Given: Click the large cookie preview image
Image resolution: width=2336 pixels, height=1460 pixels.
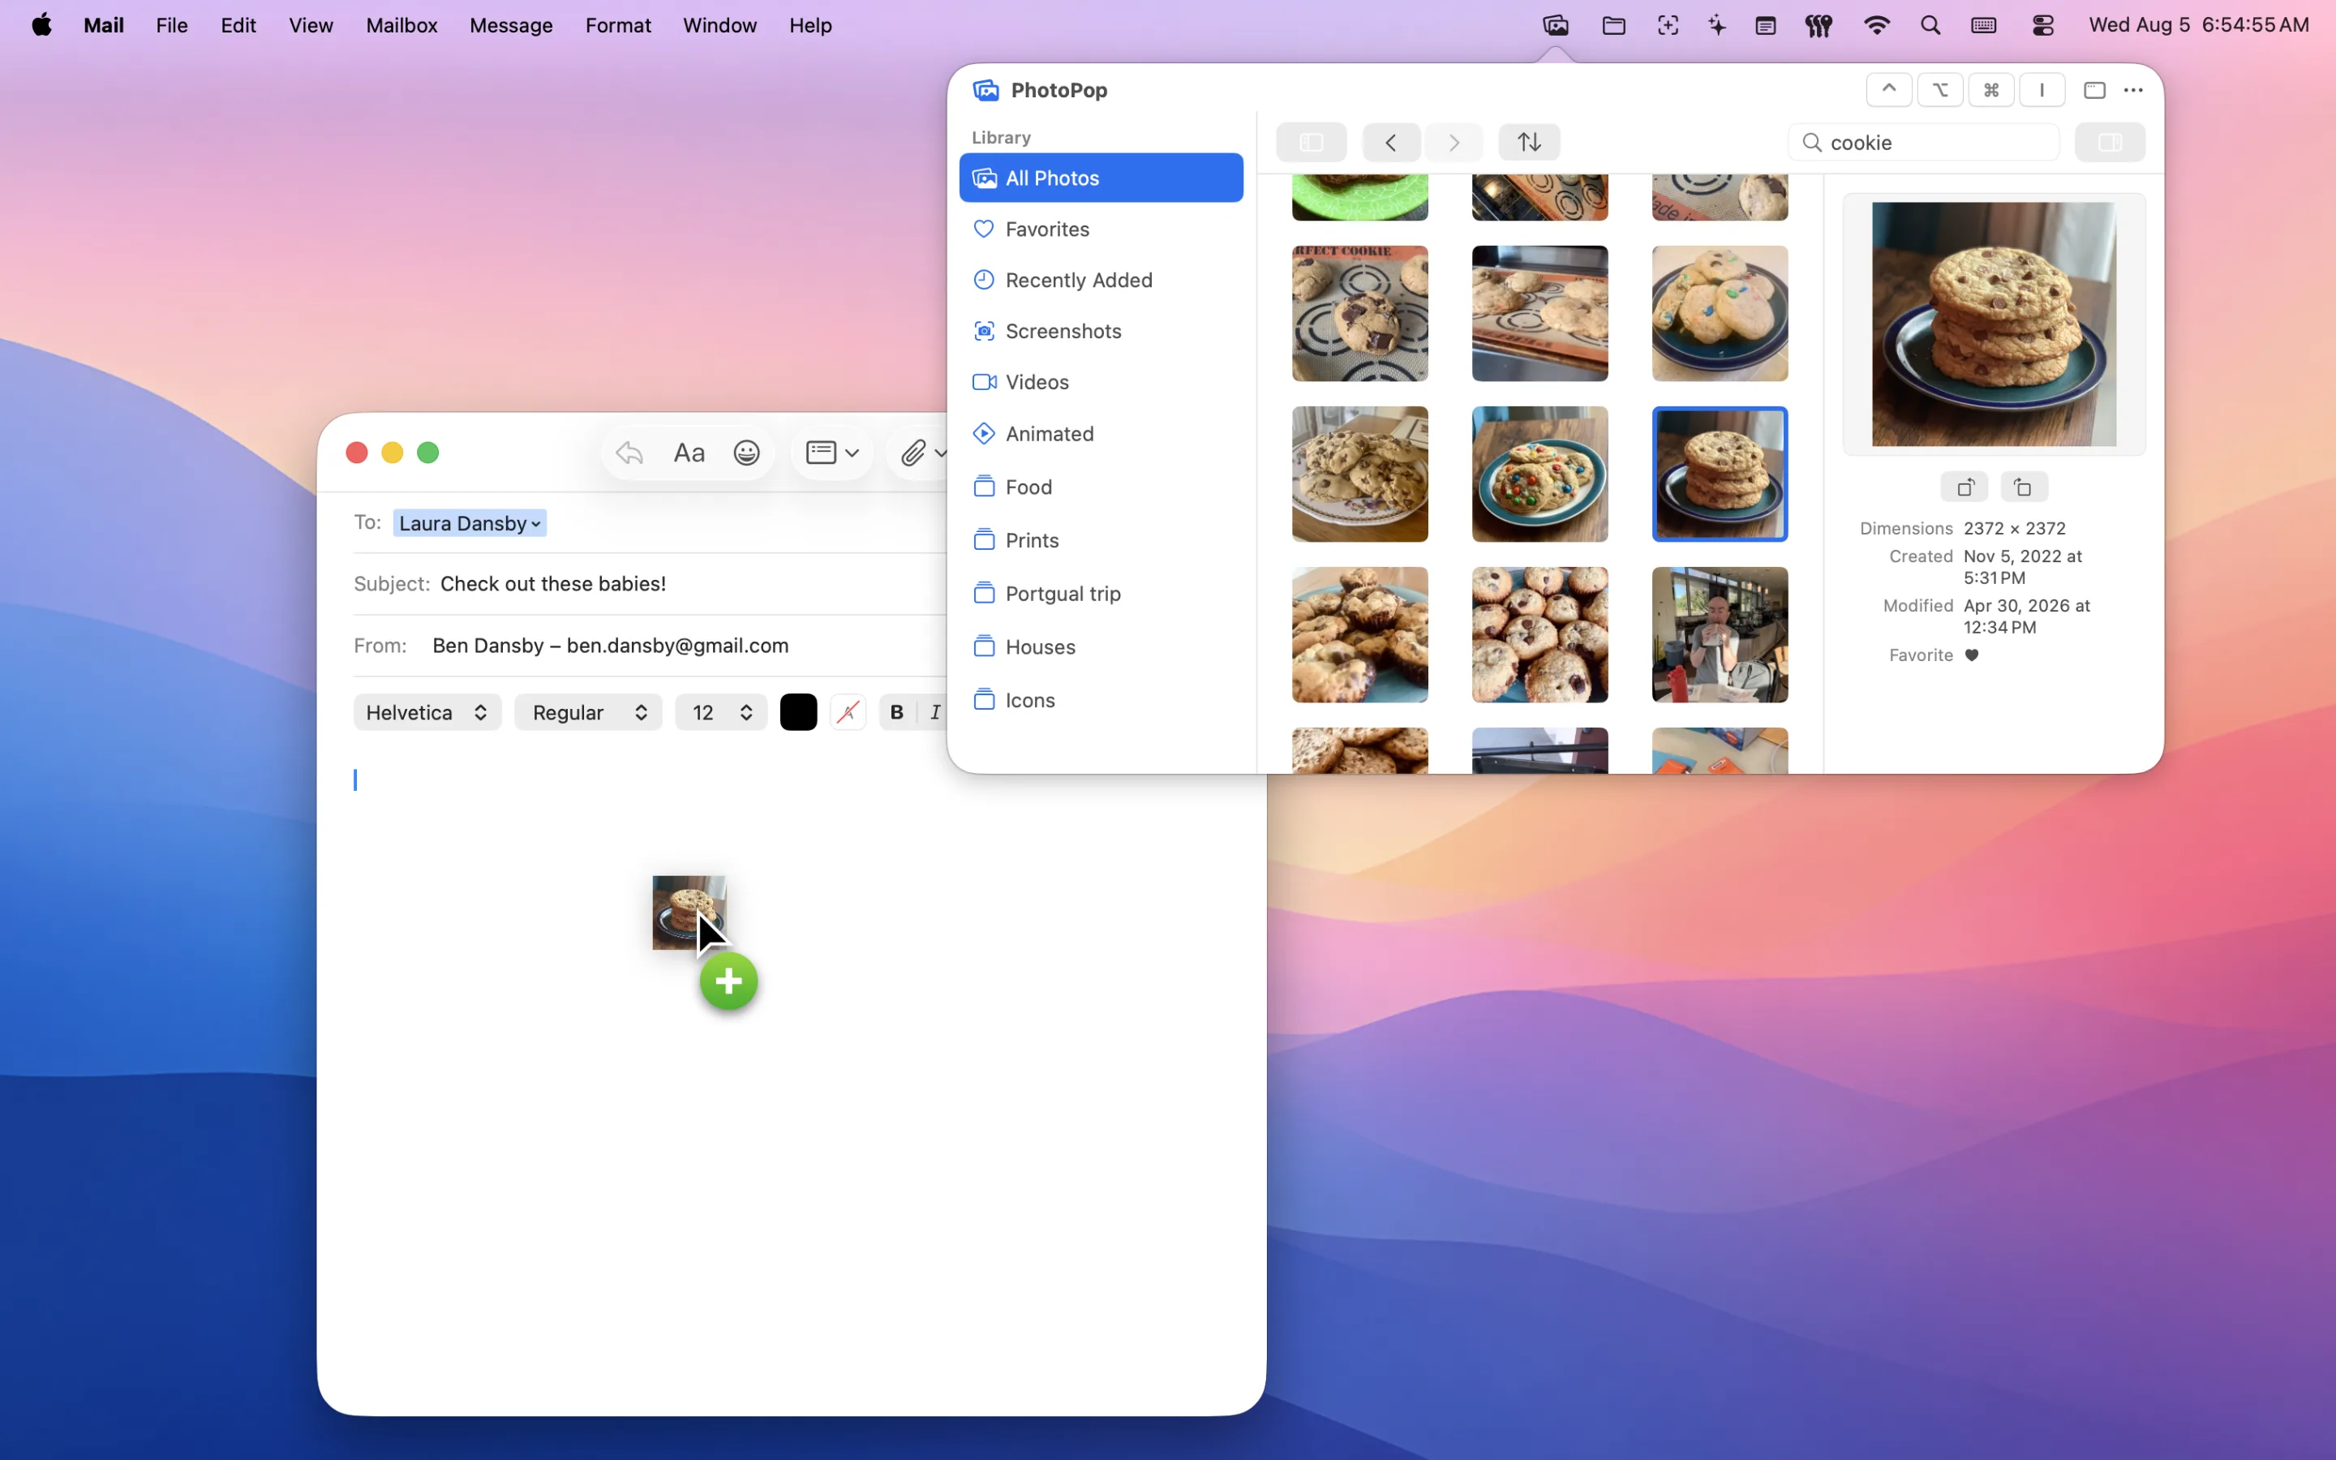Looking at the screenshot, I should click(1994, 324).
